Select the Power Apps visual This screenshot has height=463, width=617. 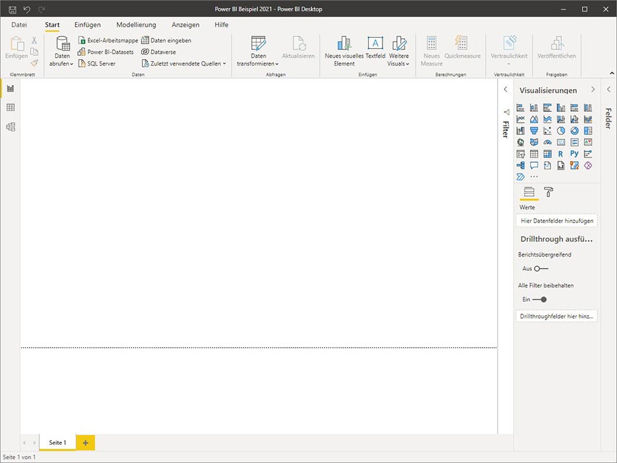[x=588, y=165]
